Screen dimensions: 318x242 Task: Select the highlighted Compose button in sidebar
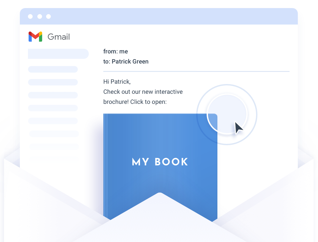click(58, 54)
